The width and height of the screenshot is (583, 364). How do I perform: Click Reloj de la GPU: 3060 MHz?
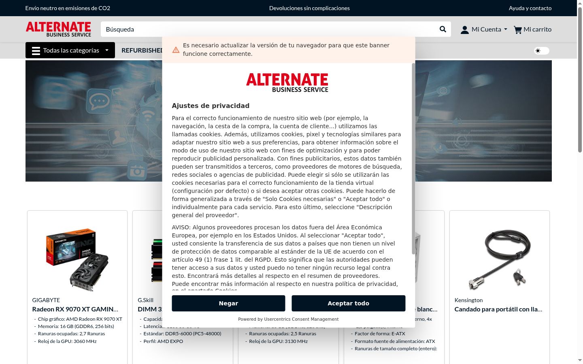[67, 341]
